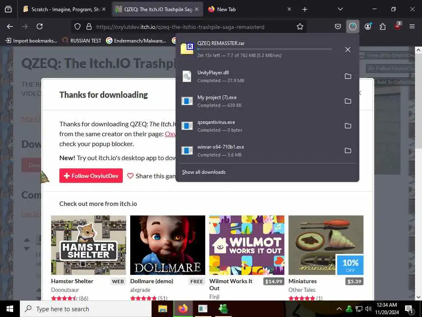Click Dollmare (demo) title link
This screenshot has height=317, width=422.
(x=152, y=281)
